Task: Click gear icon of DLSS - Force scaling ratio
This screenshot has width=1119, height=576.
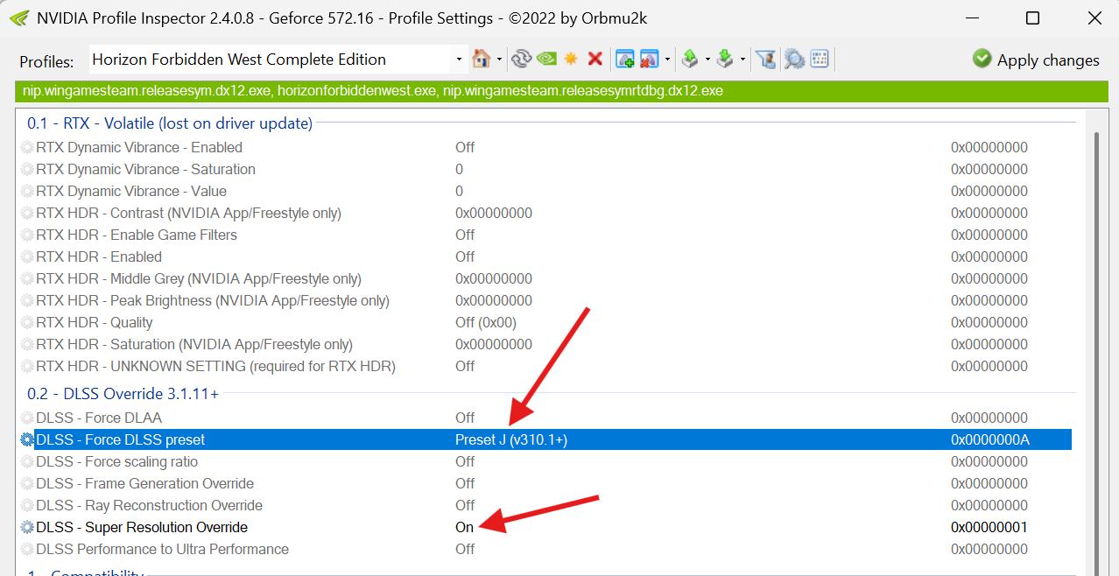Action: click(27, 461)
